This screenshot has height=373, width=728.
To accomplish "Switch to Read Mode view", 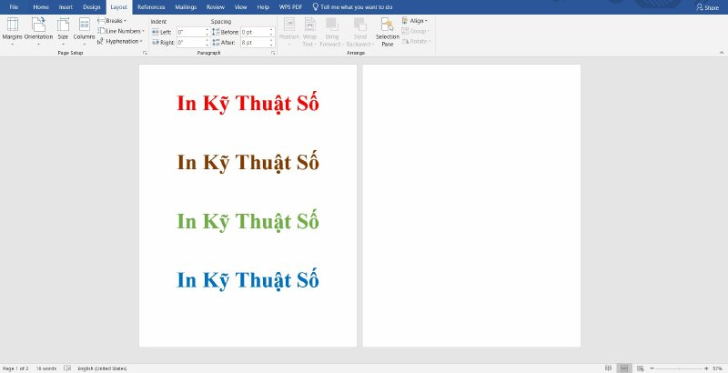I will coord(608,368).
